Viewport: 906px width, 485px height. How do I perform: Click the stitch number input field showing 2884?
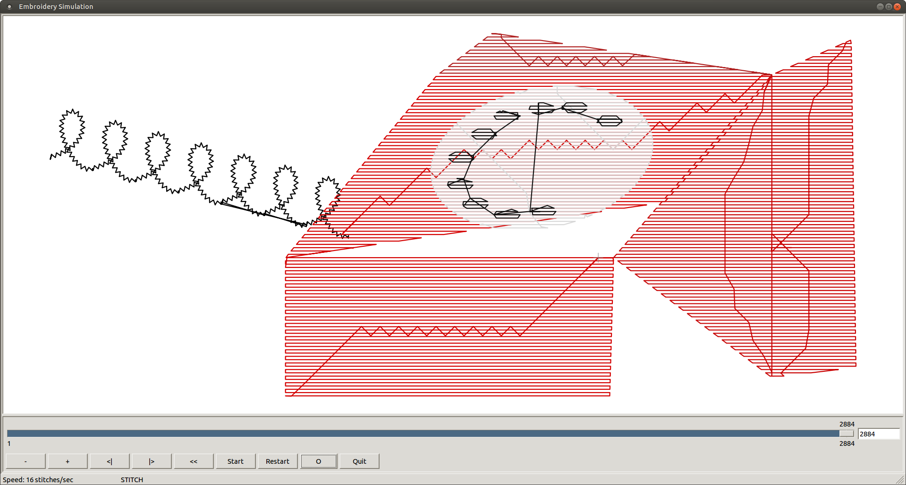point(879,434)
